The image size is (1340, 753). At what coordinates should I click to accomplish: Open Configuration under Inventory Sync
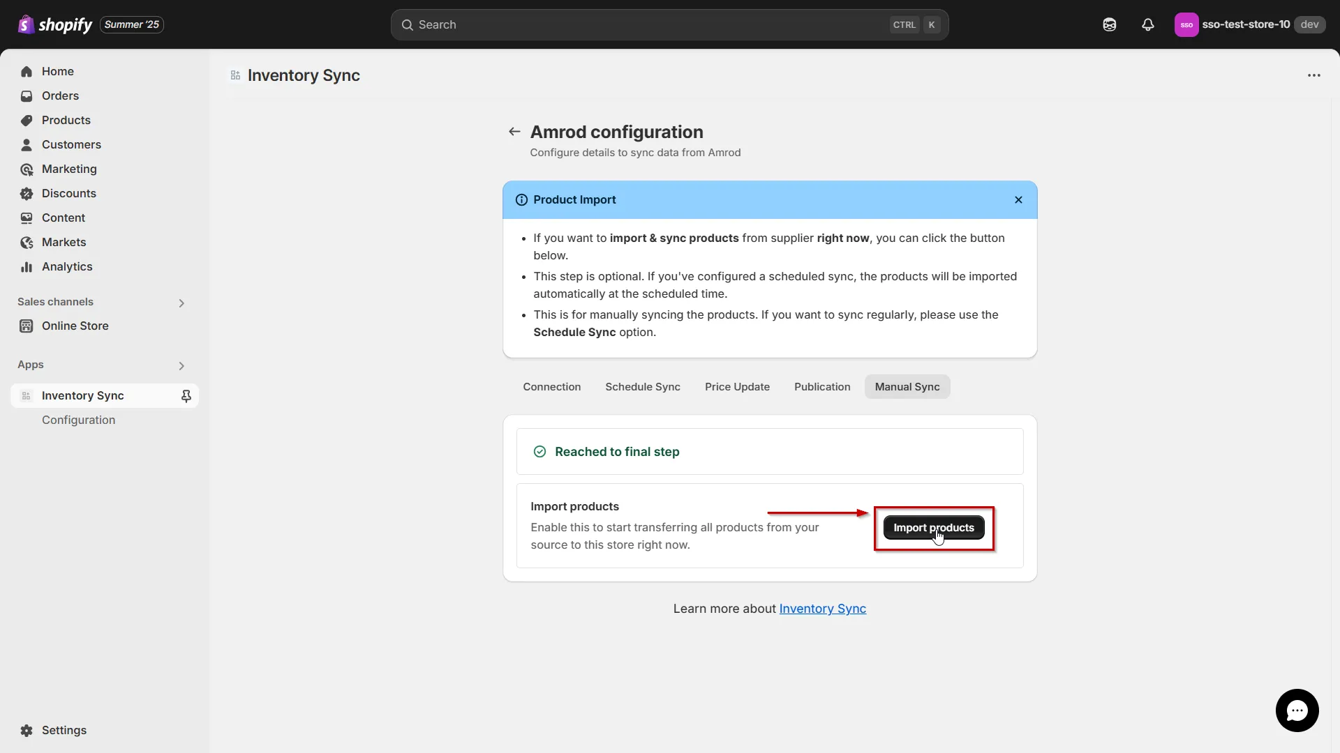pos(78,420)
